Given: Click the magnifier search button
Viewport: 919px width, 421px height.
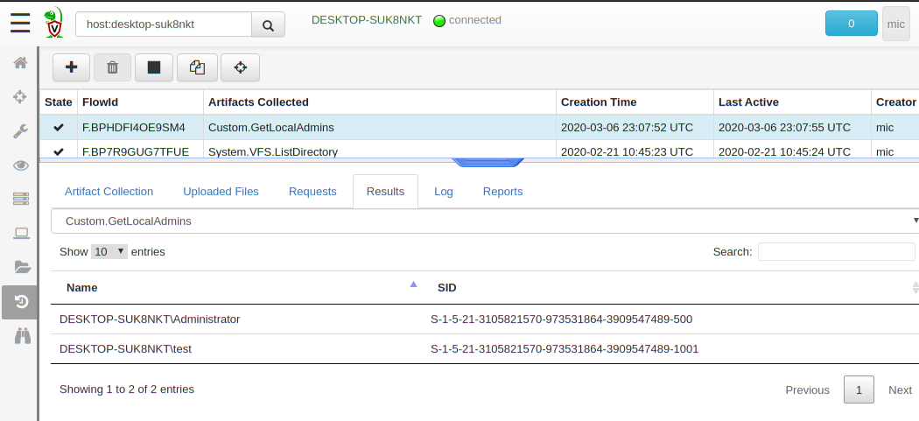Looking at the screenshot, I should tap(268, 25).
